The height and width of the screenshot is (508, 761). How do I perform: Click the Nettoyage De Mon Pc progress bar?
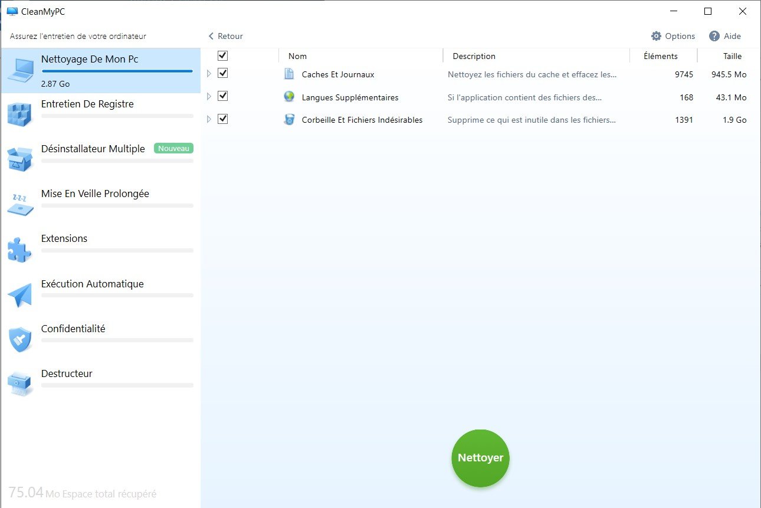[117, 71]
